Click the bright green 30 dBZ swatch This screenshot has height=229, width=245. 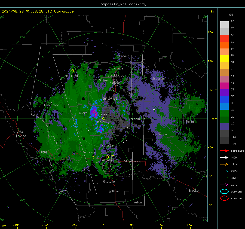coord(224,113)
